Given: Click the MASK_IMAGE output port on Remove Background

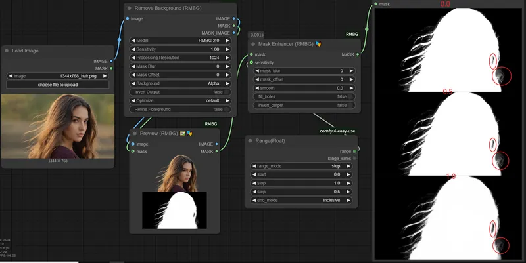Looking at the screenshot, I should pyautogui.click(x=235, y=33).
